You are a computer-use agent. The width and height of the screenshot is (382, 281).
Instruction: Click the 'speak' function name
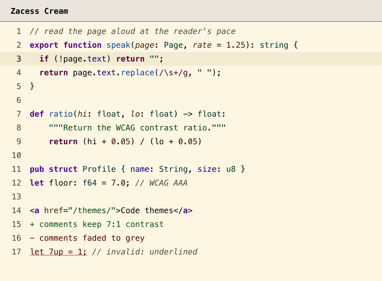tap(118, 45)
